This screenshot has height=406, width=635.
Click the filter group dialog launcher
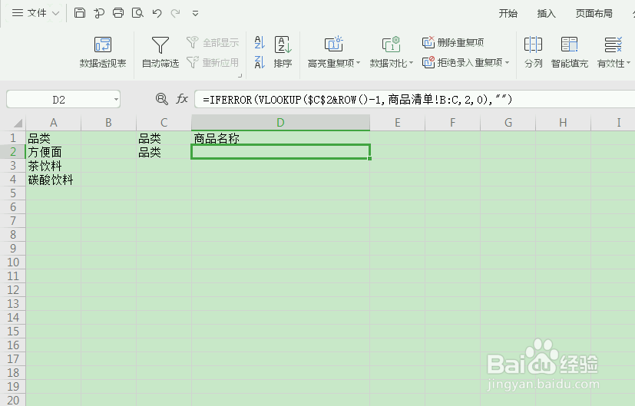point(240,75)
